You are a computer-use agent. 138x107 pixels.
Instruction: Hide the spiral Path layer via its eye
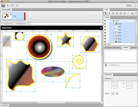click(105, 30)
